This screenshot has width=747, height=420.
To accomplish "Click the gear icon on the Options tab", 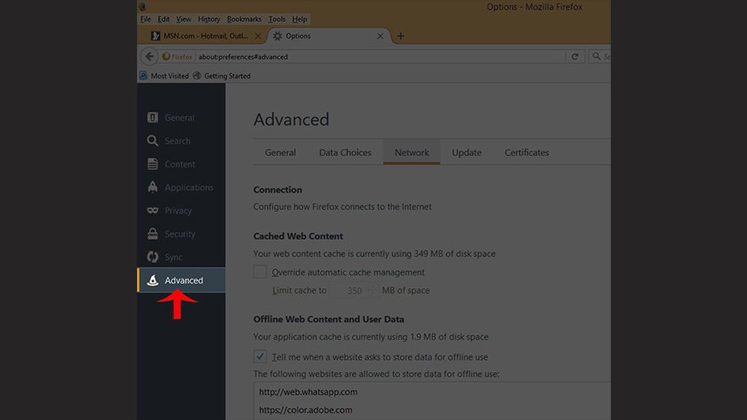I will pyautogui.click(x=278, y=36).
